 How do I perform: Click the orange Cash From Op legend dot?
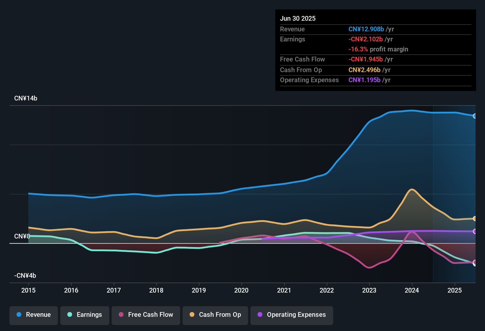coord(192,315)
